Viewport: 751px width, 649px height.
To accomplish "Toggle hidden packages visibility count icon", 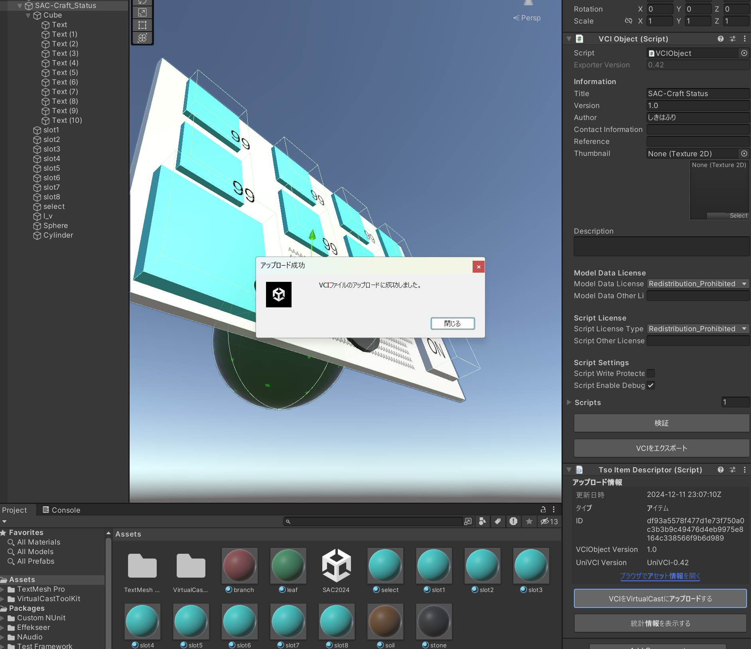I will (x=549, y=521).
